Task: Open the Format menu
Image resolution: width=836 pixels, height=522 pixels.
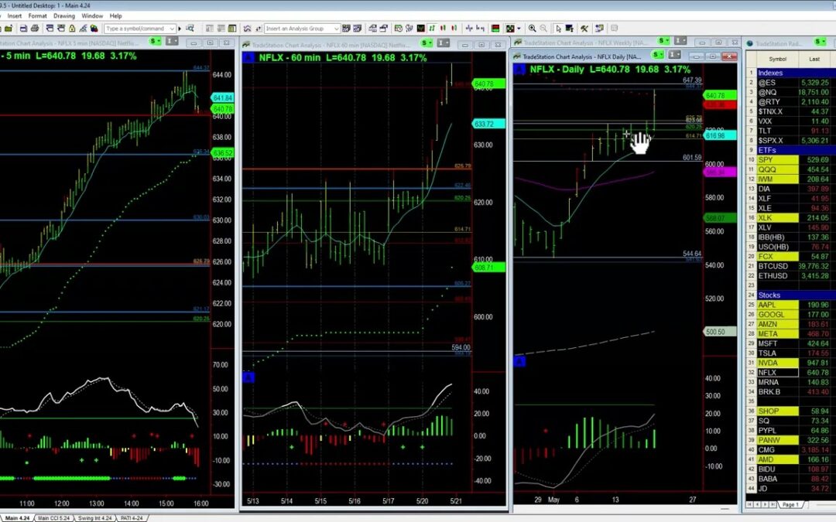Action: (x=37, y=15)
